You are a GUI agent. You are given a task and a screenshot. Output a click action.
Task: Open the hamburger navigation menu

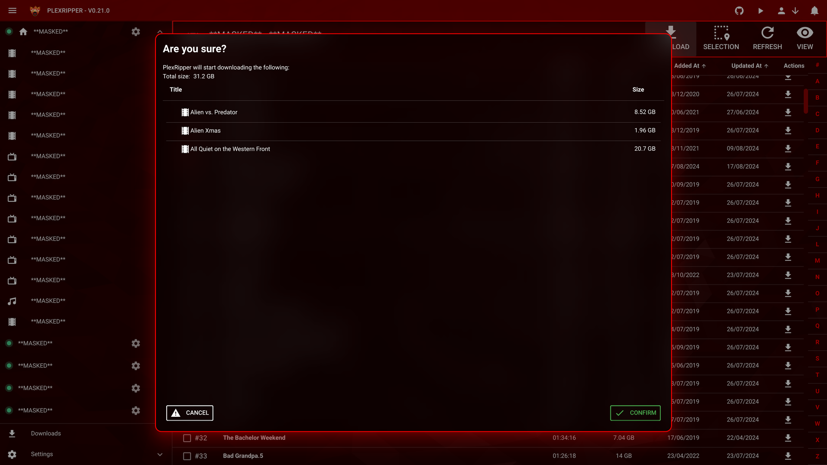(x=12, y=10)
